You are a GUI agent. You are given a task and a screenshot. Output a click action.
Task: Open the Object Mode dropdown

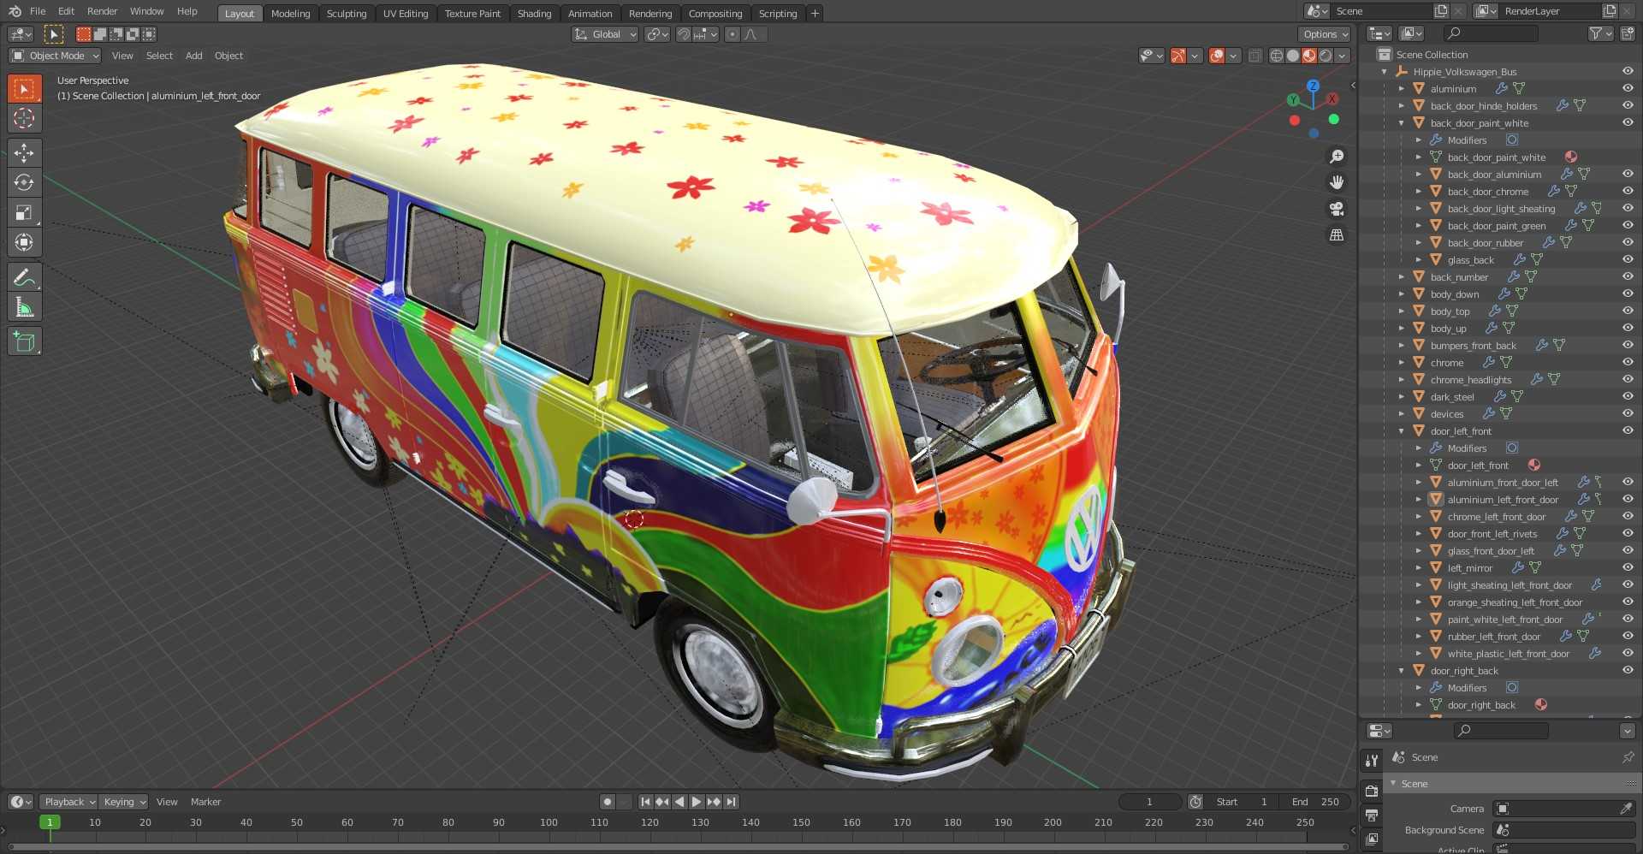point(55,56)
